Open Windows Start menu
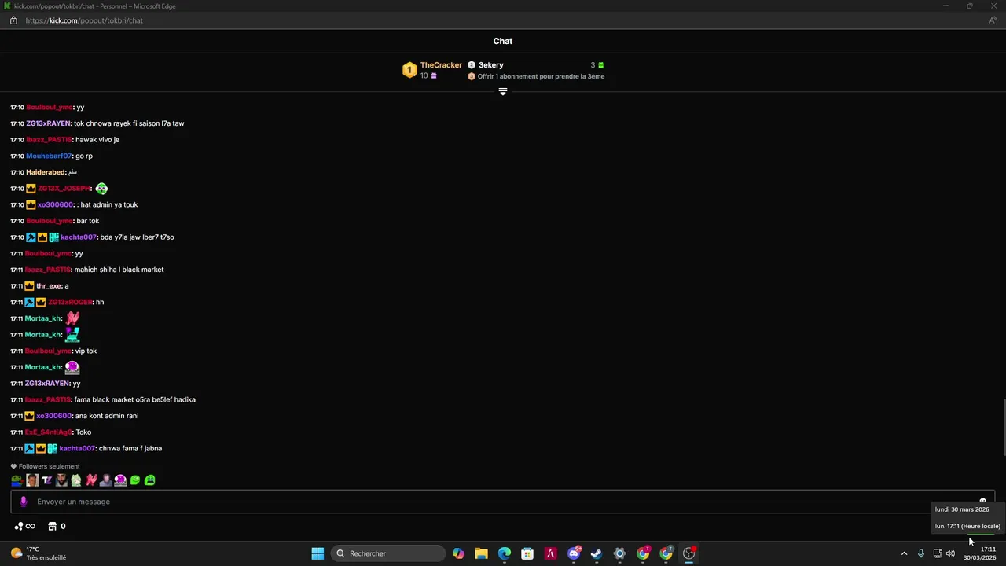This screenshot has width=1006, height=566. pos(318,553)
